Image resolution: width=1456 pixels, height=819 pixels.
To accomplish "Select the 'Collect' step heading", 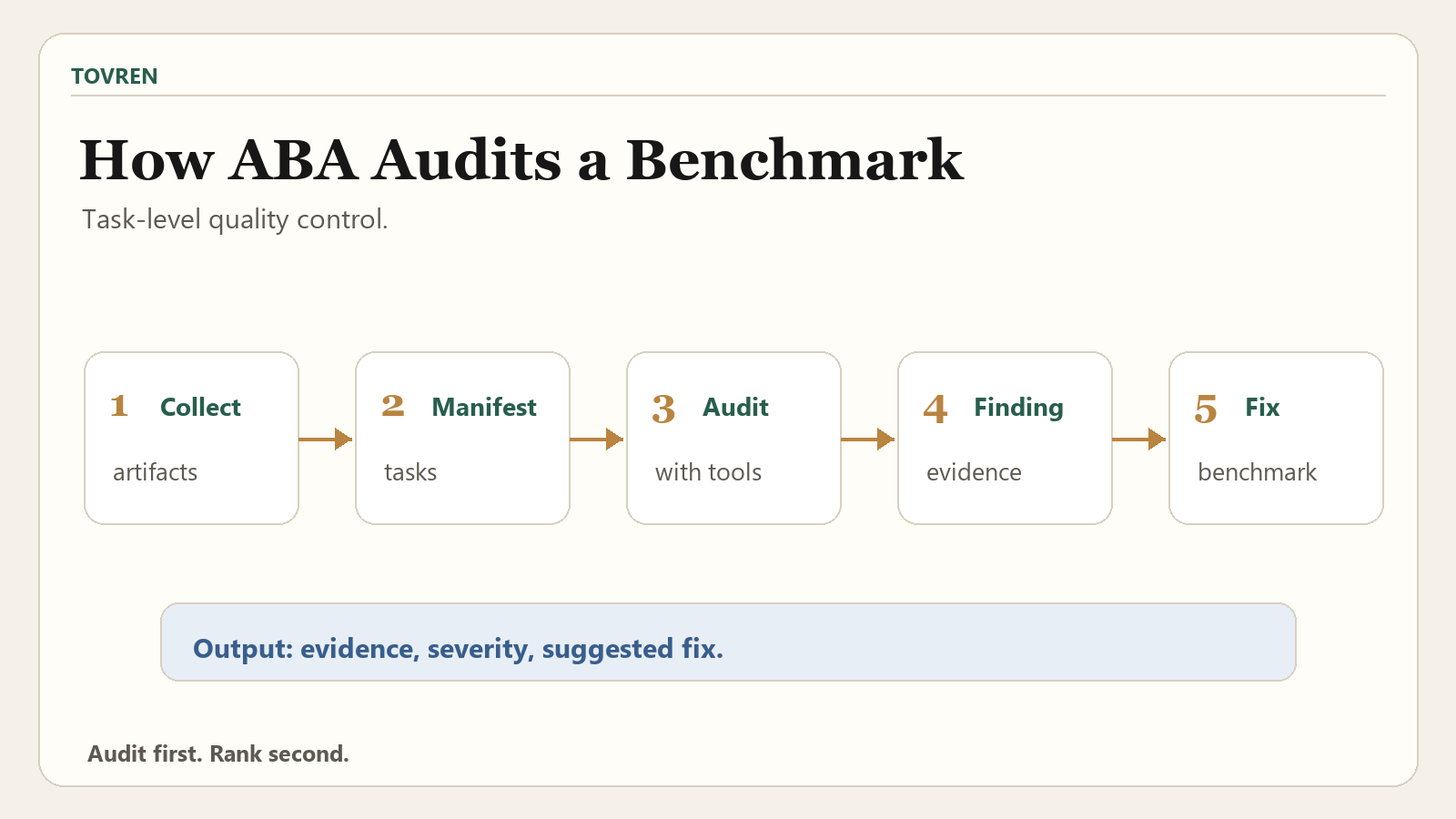I will click(x=200, y=407).
